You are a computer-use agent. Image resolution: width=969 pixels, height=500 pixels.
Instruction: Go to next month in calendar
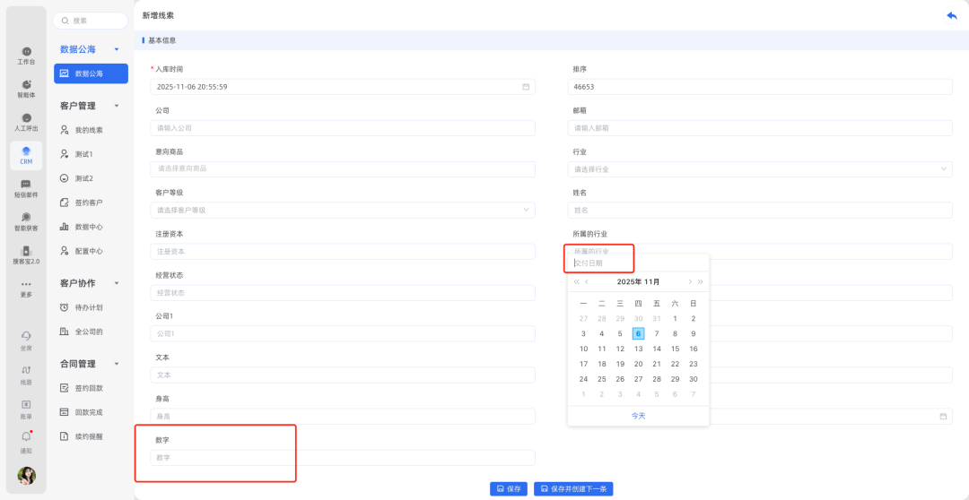(x=690, y=281)
